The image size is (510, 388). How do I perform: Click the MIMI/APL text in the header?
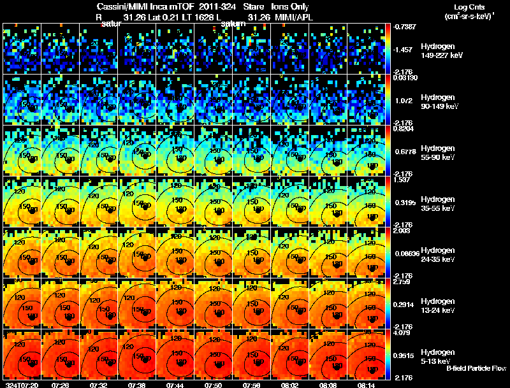[x=294, y=18]
